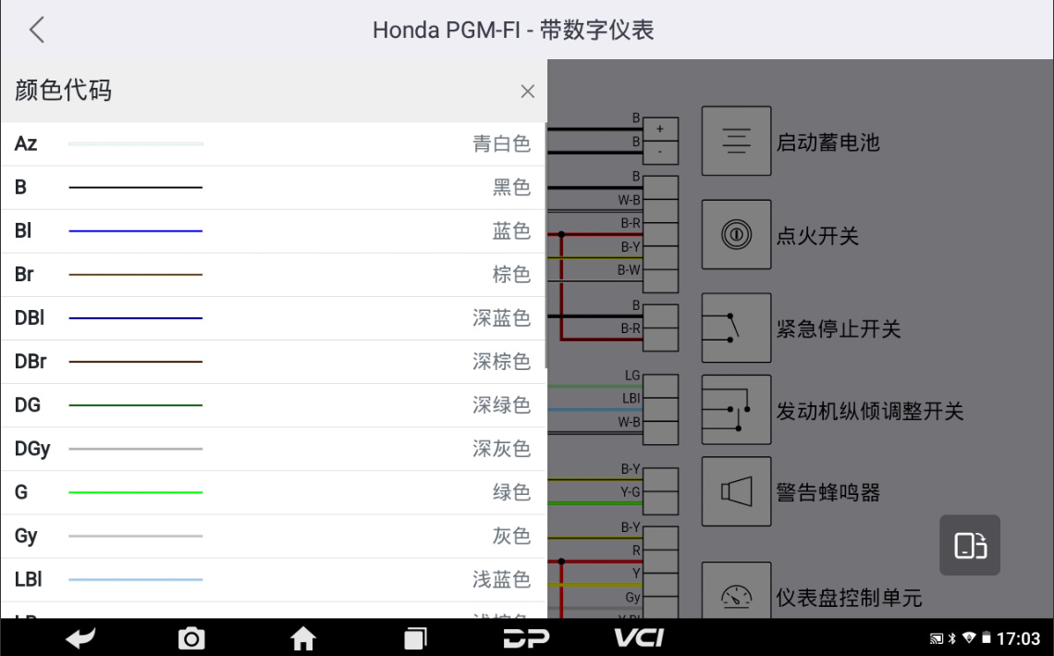Click the LBl wire label on trim switch connector
The height and width of the screenshot is (656, 1054).
[631, 398]
